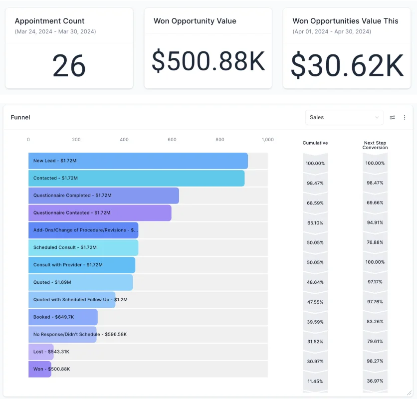
Task: Select the Consult with Provider bar
Action: (81, 265)
